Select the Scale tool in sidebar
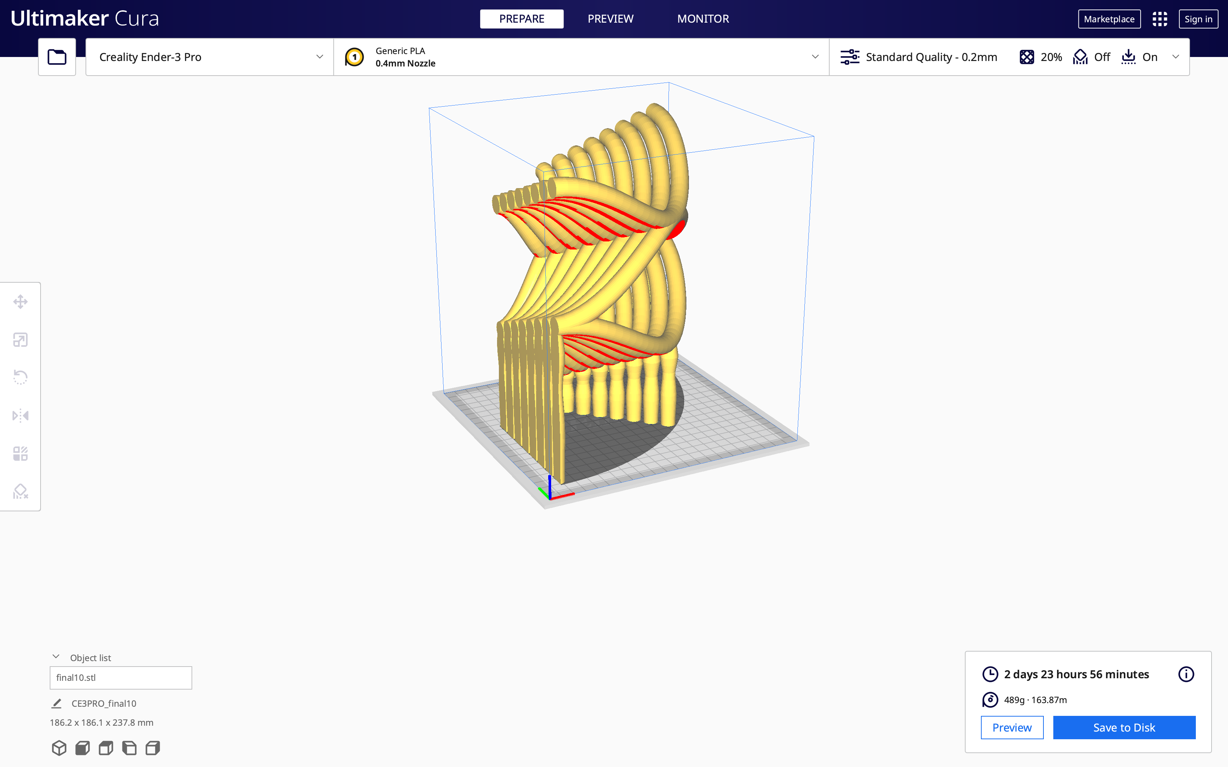This screenshot has height=767, width=1228. 20,340
